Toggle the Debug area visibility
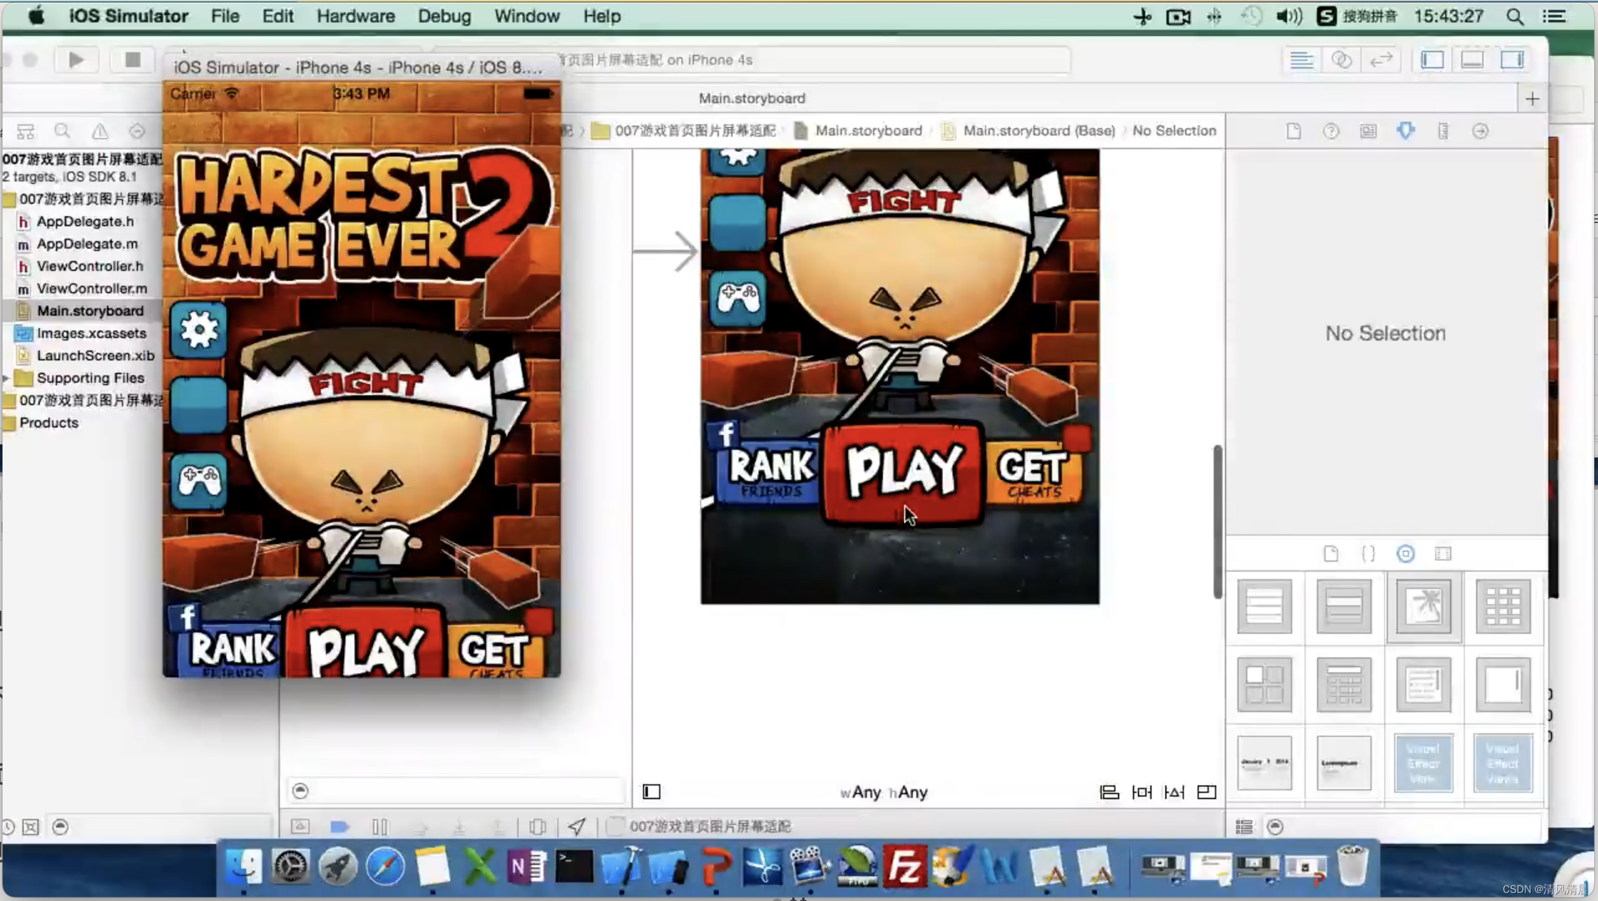Viewport: 1598px width, 901px height. (1472, 60)
